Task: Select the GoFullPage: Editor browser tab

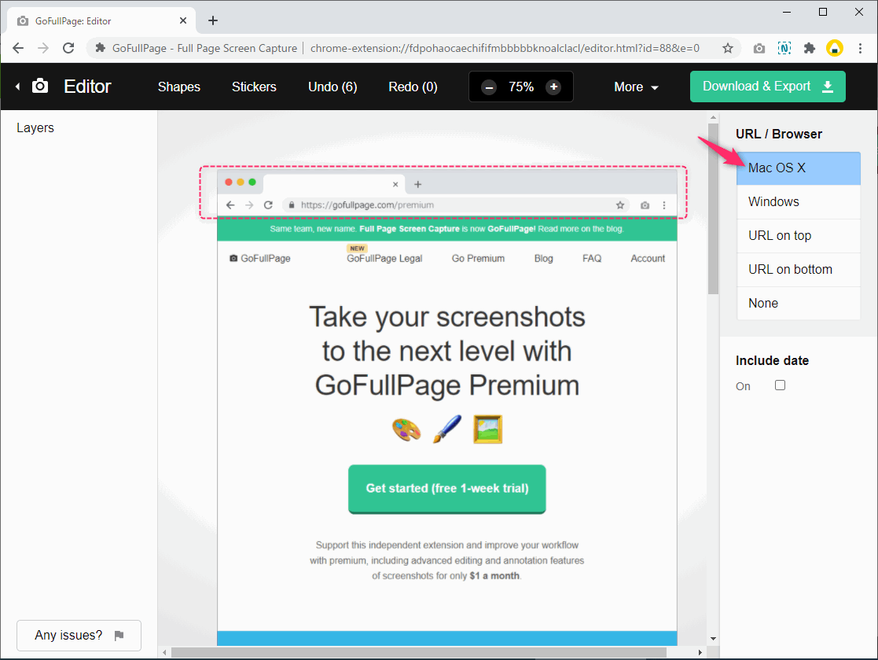Action: (x=101, y=20)
